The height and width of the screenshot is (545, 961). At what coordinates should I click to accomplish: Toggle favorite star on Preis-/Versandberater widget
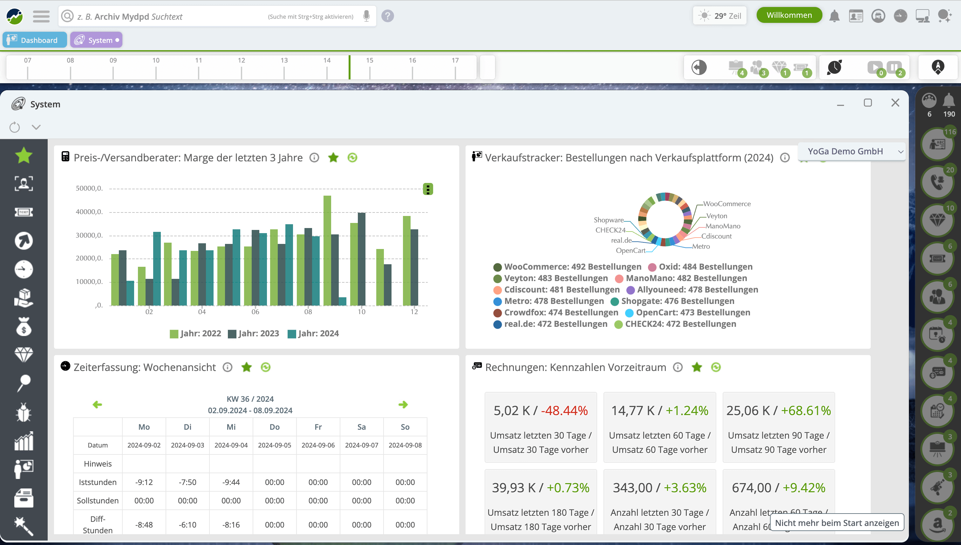tap(333, 158)
